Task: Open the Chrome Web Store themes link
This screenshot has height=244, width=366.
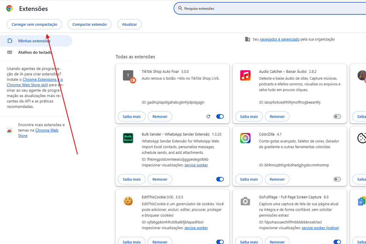Action: tap(47, 130)
